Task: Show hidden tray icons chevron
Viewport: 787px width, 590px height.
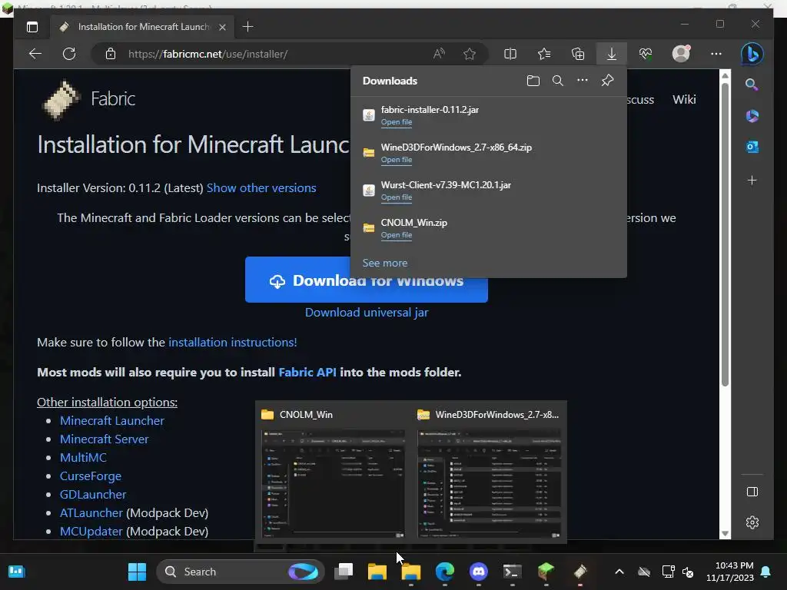Action: pyautogui.click(x=619, y=572)
